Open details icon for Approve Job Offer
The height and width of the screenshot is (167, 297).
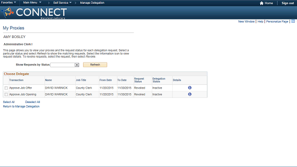point(190,88)
